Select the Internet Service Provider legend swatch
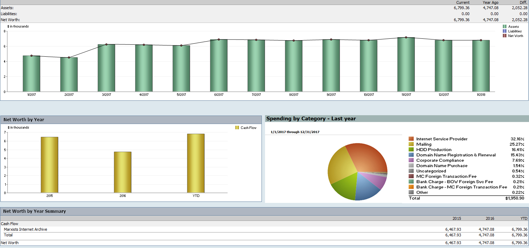This screenshot has height=248, width=529. (411, 139)
